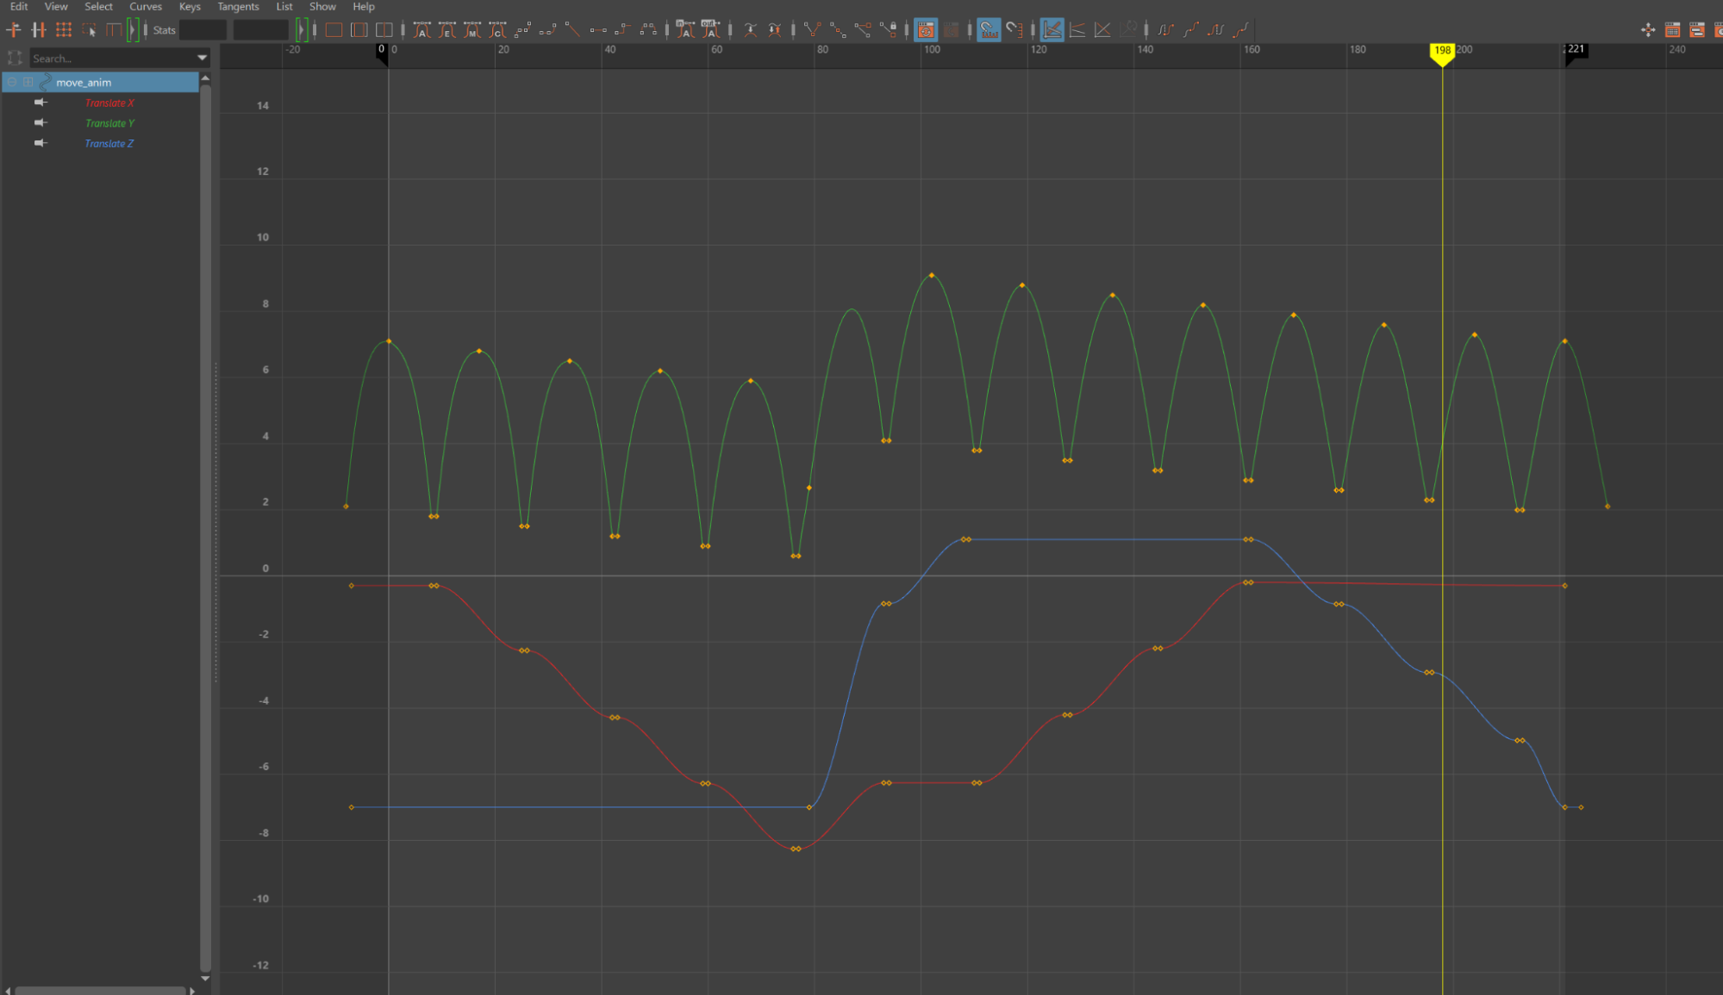The image size is (1723, 995).
Task: Expand move_anim plus box expander
Action: [x=28, y=82]
